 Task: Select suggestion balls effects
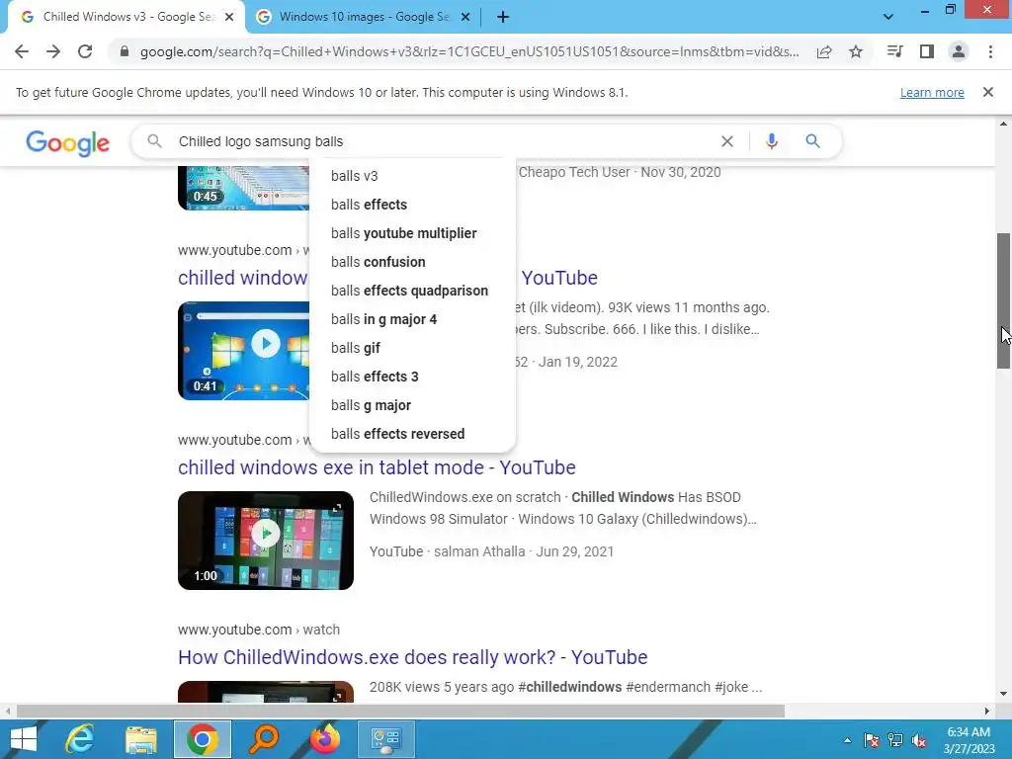coord(412,205)
